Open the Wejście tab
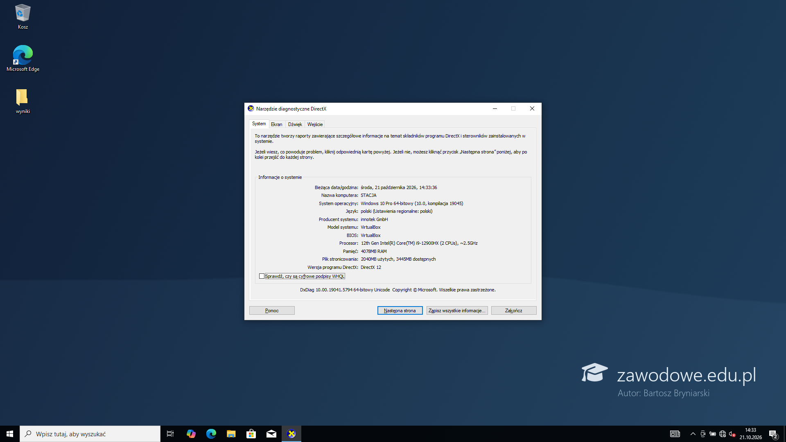The image size is (786, 442). point(315,124)
